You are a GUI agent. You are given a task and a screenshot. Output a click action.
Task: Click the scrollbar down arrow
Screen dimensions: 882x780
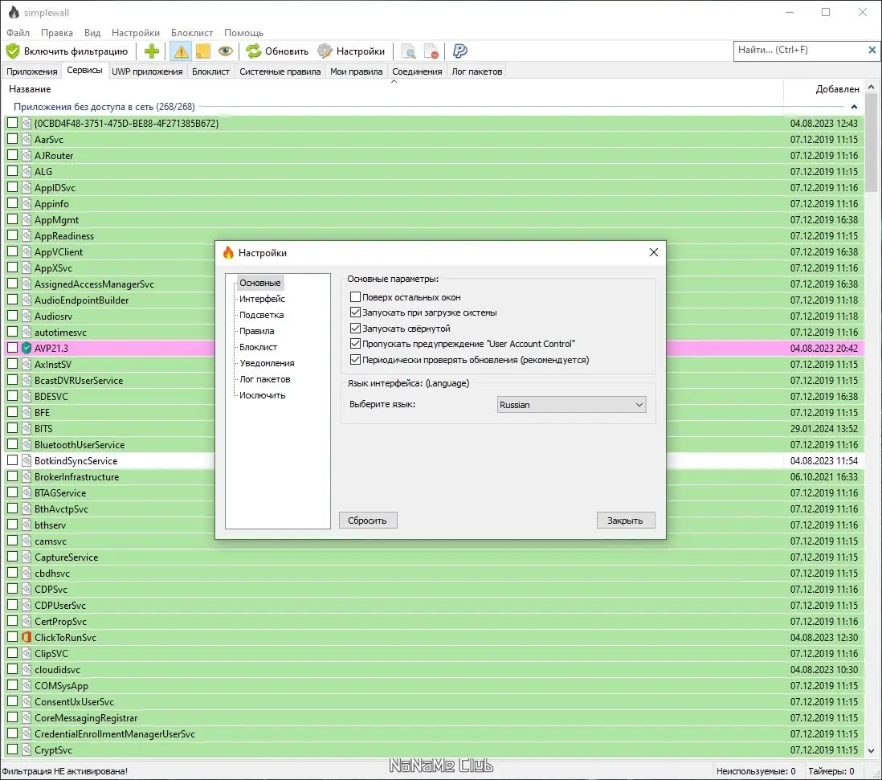[872, 751]
